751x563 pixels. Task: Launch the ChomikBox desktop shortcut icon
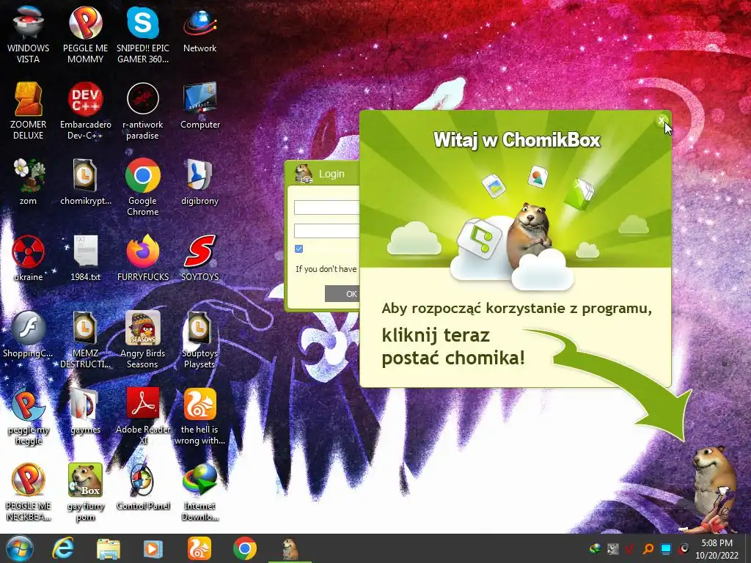pos(85,479)
